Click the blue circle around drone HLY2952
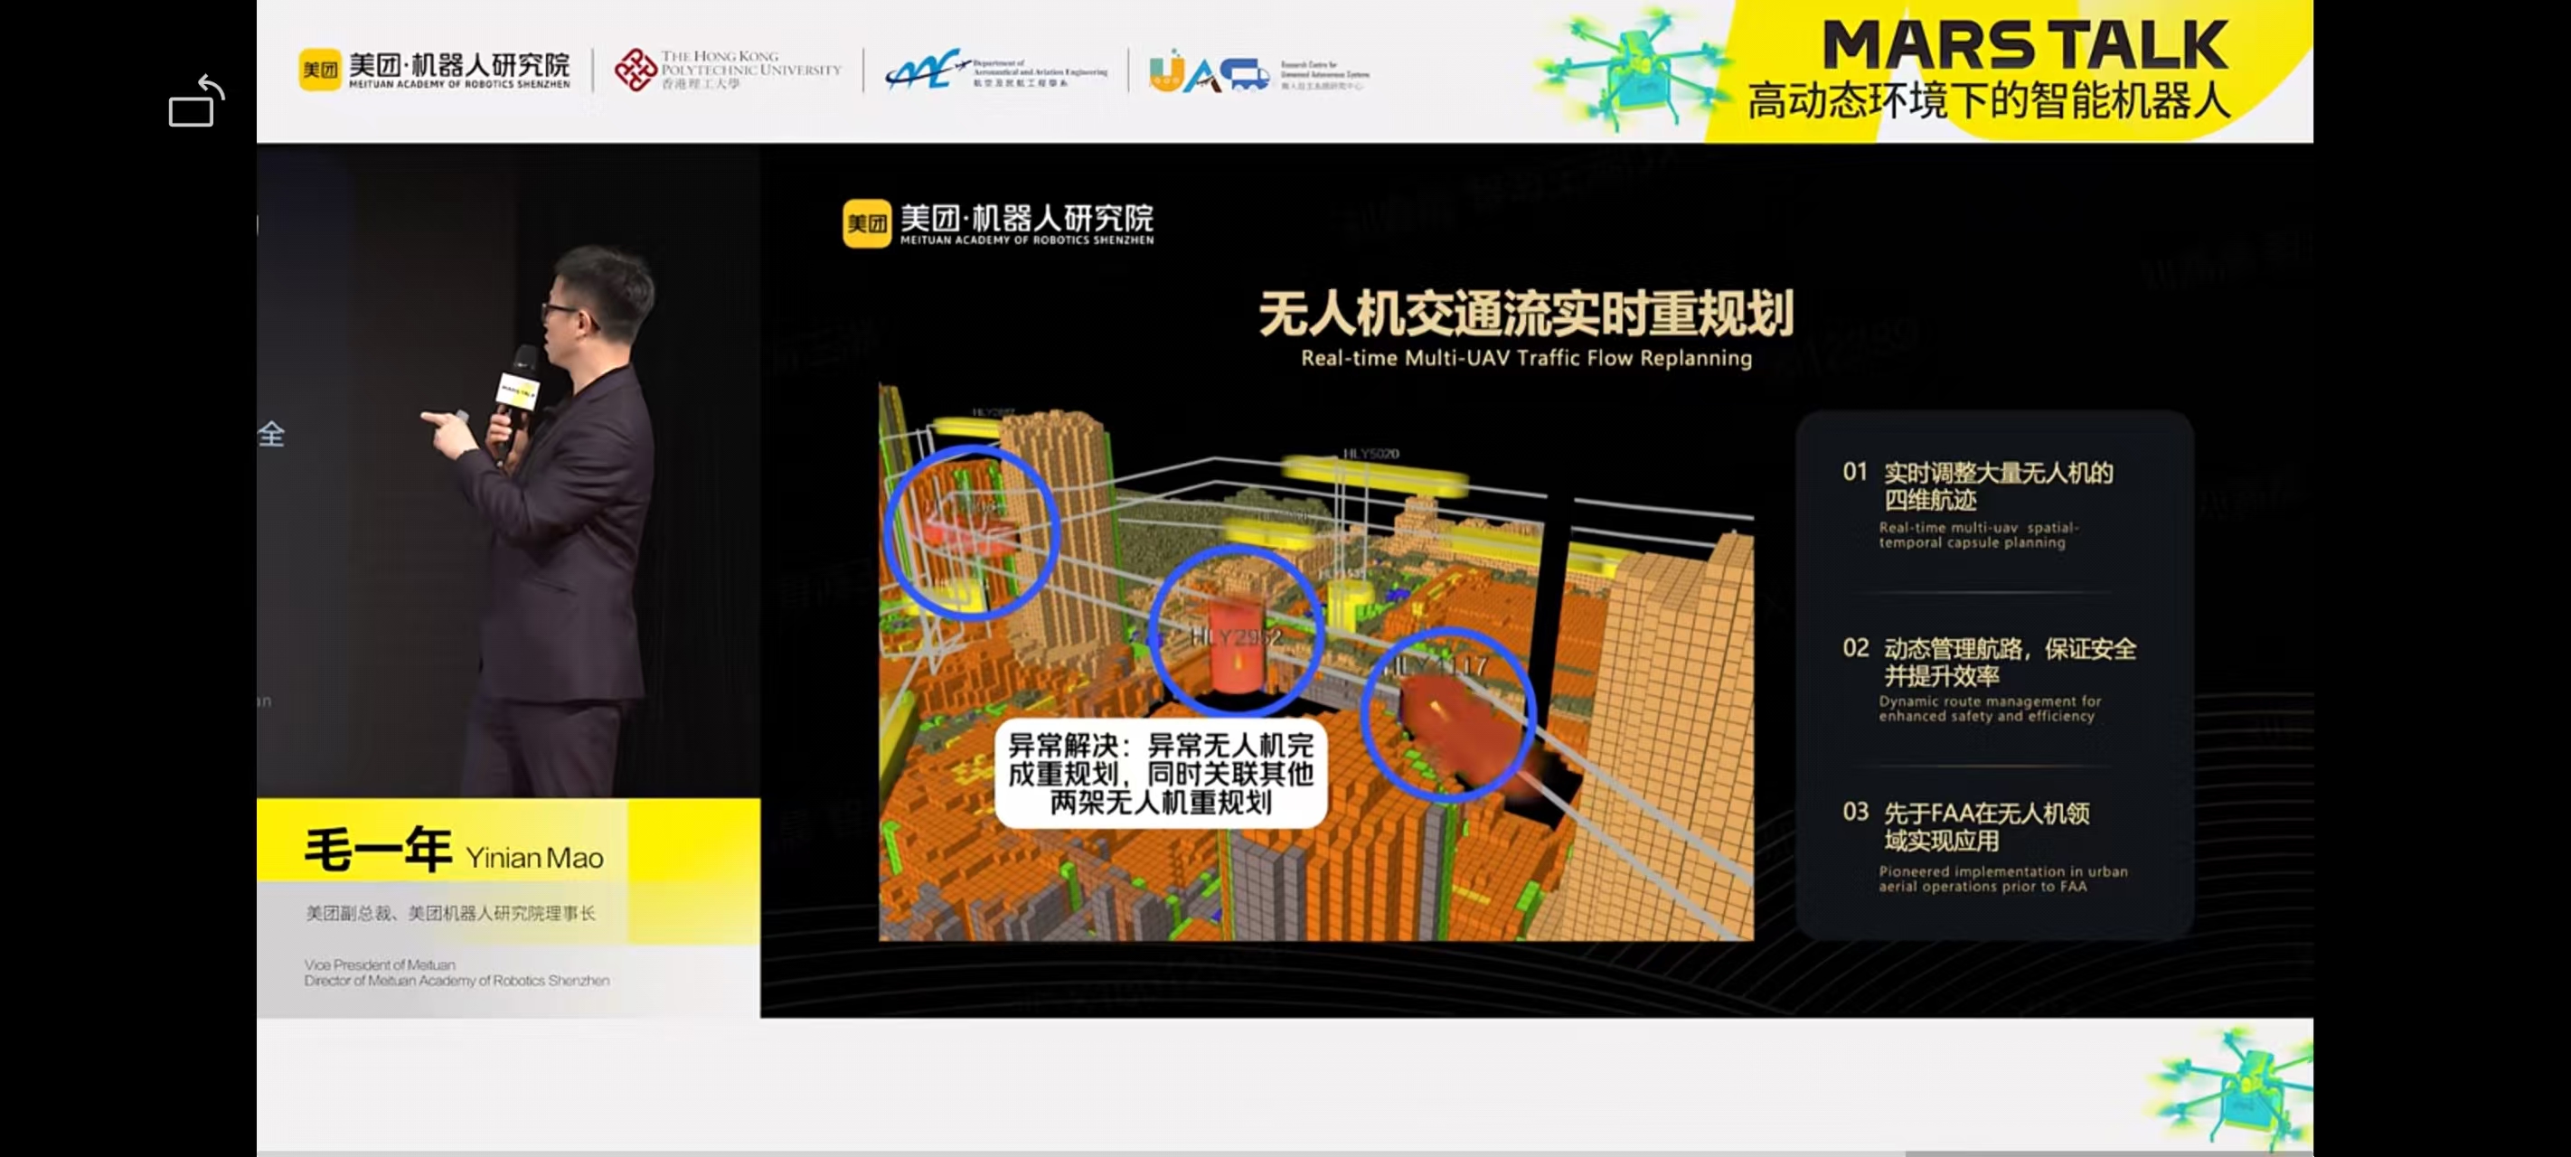This screenshot has height=1157, width=2571. click(1236, 631)
